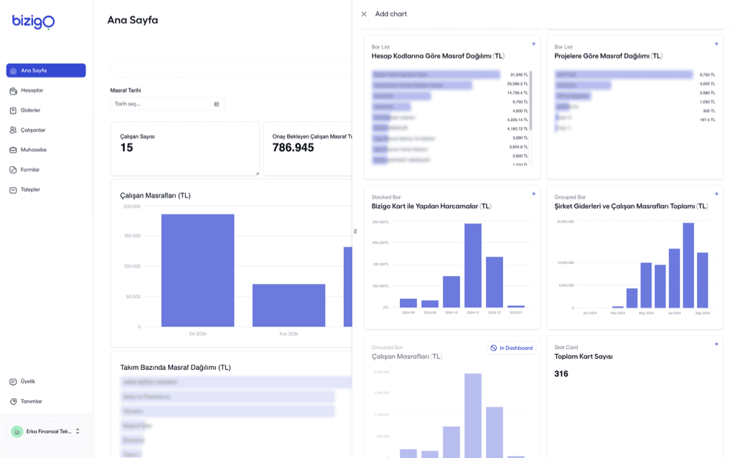Open the calendar icon in Masraf Tarihi field
Screen dimensions: 735x458
coord(216,103)
